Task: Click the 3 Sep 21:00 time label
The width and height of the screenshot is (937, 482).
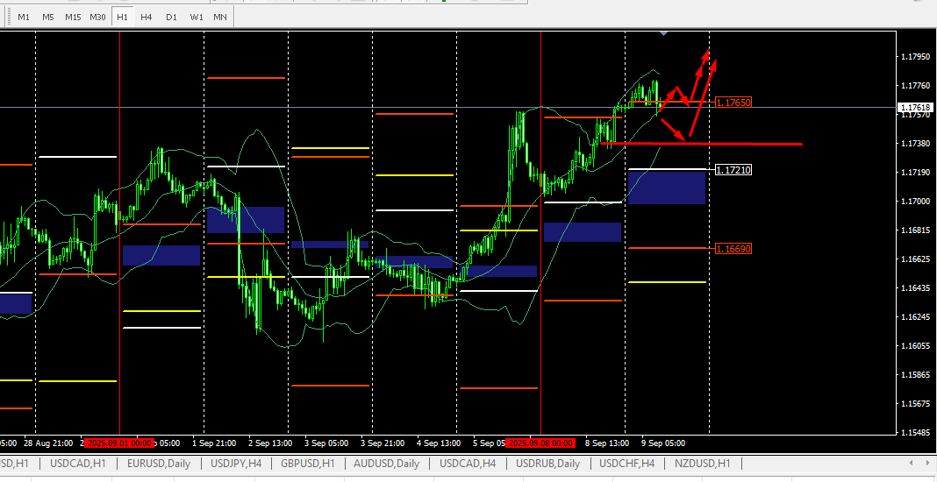Action: tap(383, 443)
